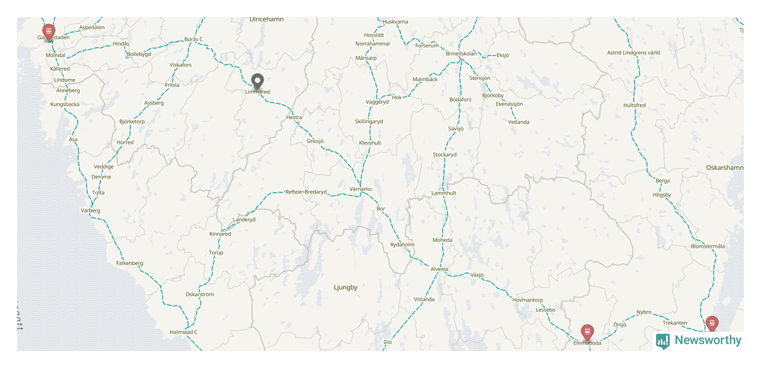Image resolution: width=761 pixels, height=368 pixels.
Task: Click the Borås C station label
Action: pyautogui.click(x=194, y=39)
